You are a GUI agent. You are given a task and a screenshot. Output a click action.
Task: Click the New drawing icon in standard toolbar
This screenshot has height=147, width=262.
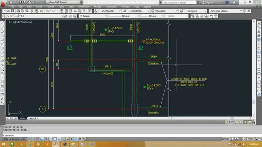coord(4,11)
